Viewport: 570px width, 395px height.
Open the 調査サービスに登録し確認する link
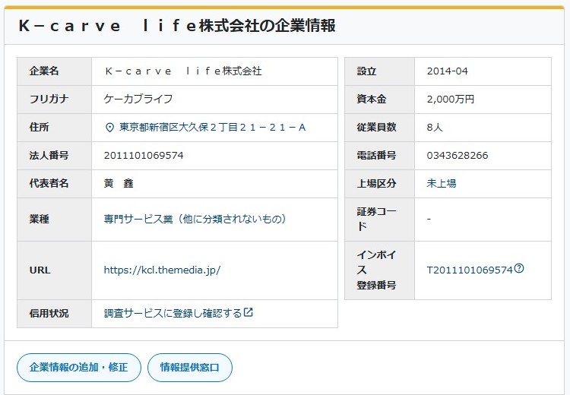(173, 314)
